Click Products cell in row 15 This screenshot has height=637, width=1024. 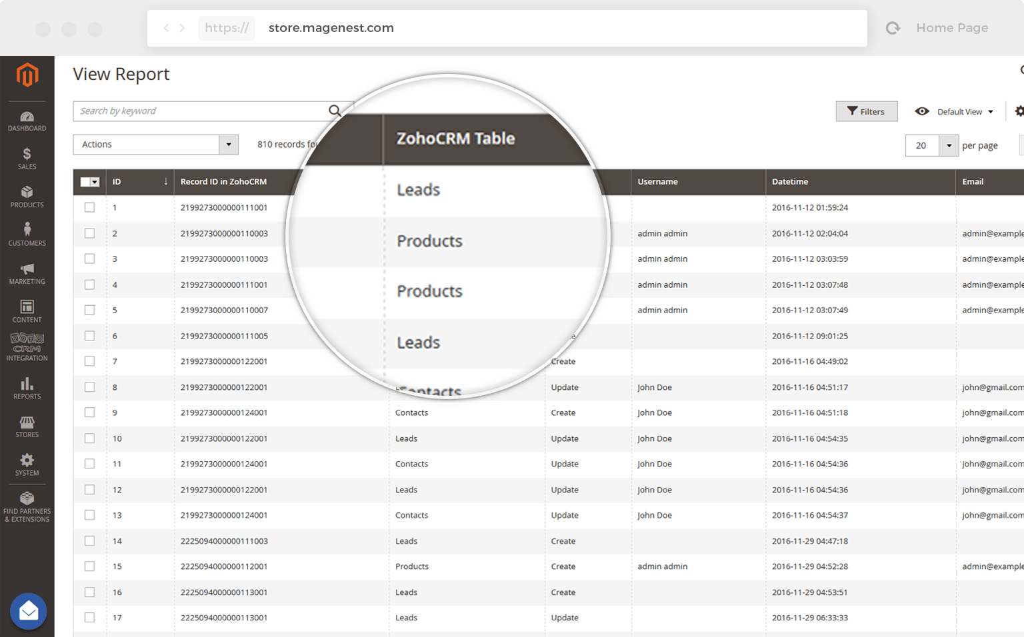(x=412, y=566)
